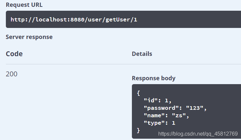Click the opening curly brace in the response
This screenshot has height=140, width=241.
tap(138, 93)
